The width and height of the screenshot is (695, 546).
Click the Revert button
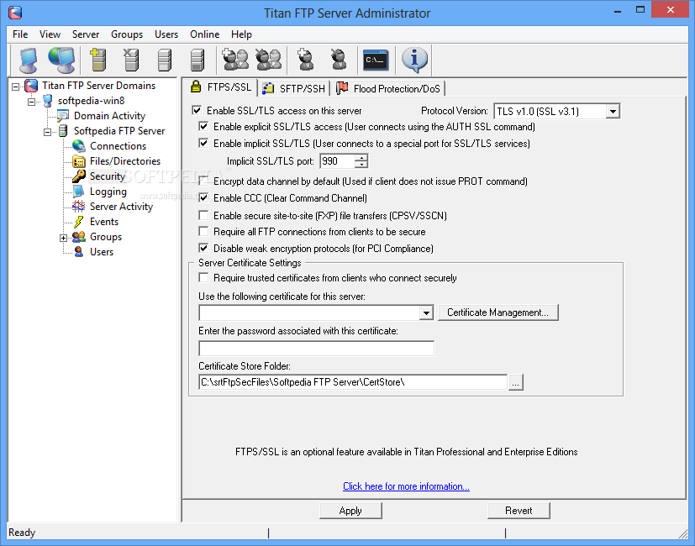tap(519, 511)
